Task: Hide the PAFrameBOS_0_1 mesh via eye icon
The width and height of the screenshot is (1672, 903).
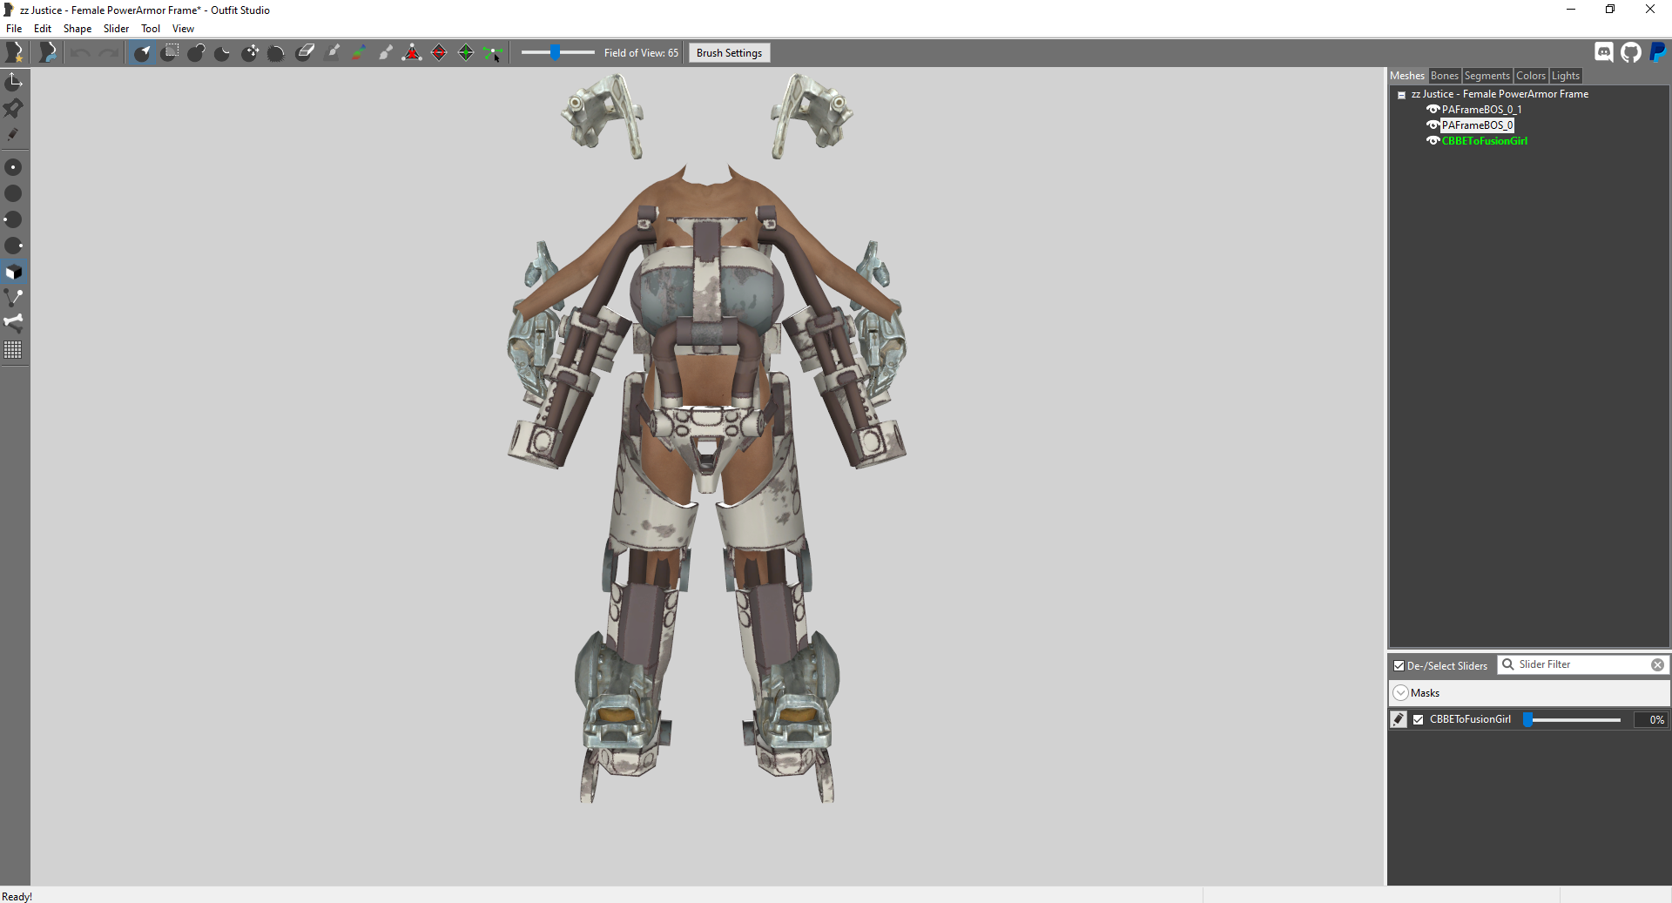Action: coord(1433,110)
